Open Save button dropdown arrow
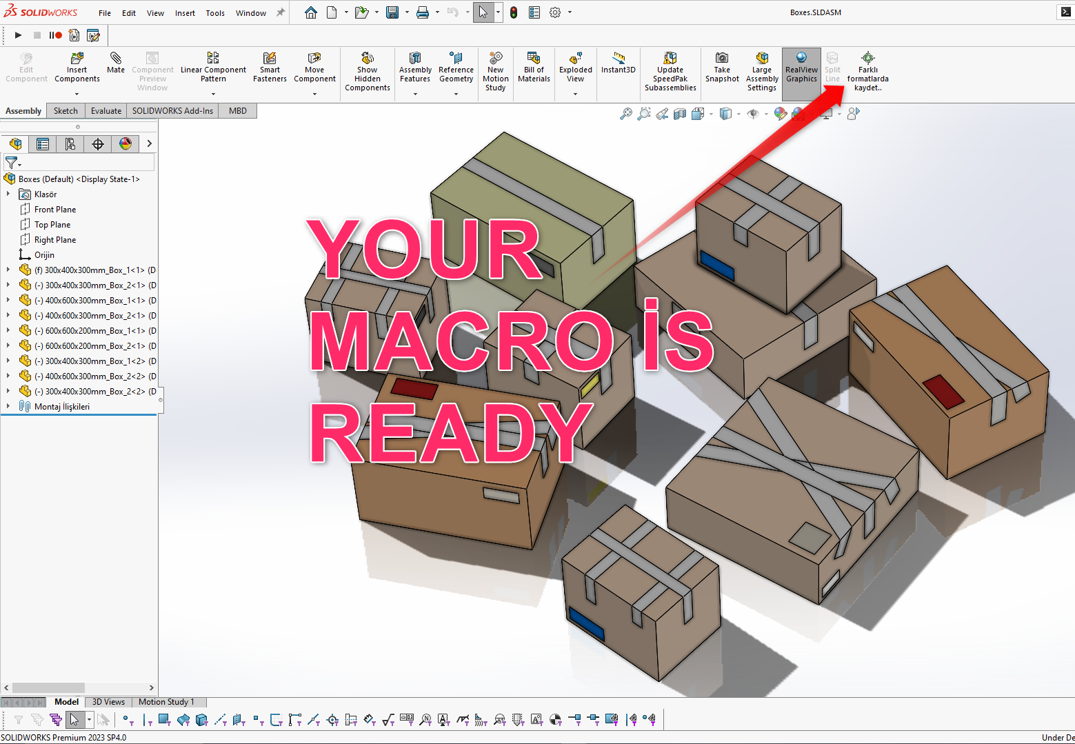 pyautogui.click(x=407, y=12)
